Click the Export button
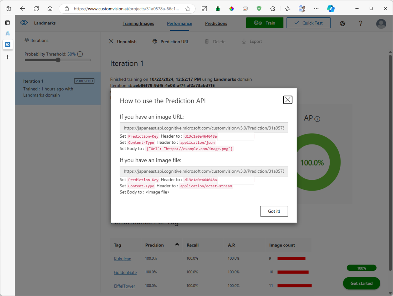This screenshot has height=296, width=393. pos(252,41)
